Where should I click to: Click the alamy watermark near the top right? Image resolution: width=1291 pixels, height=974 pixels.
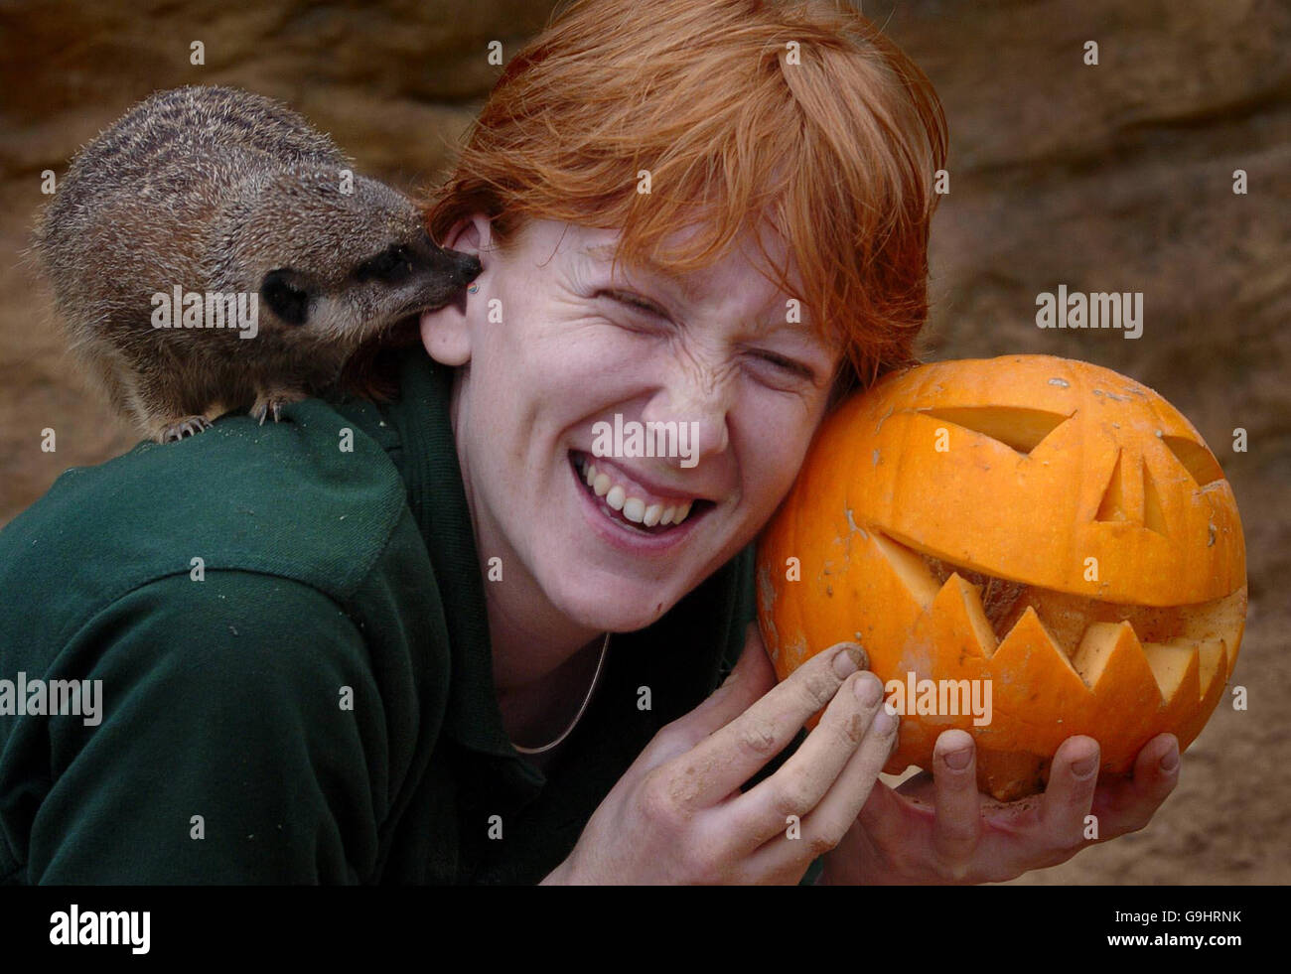tap(1088, 312)
